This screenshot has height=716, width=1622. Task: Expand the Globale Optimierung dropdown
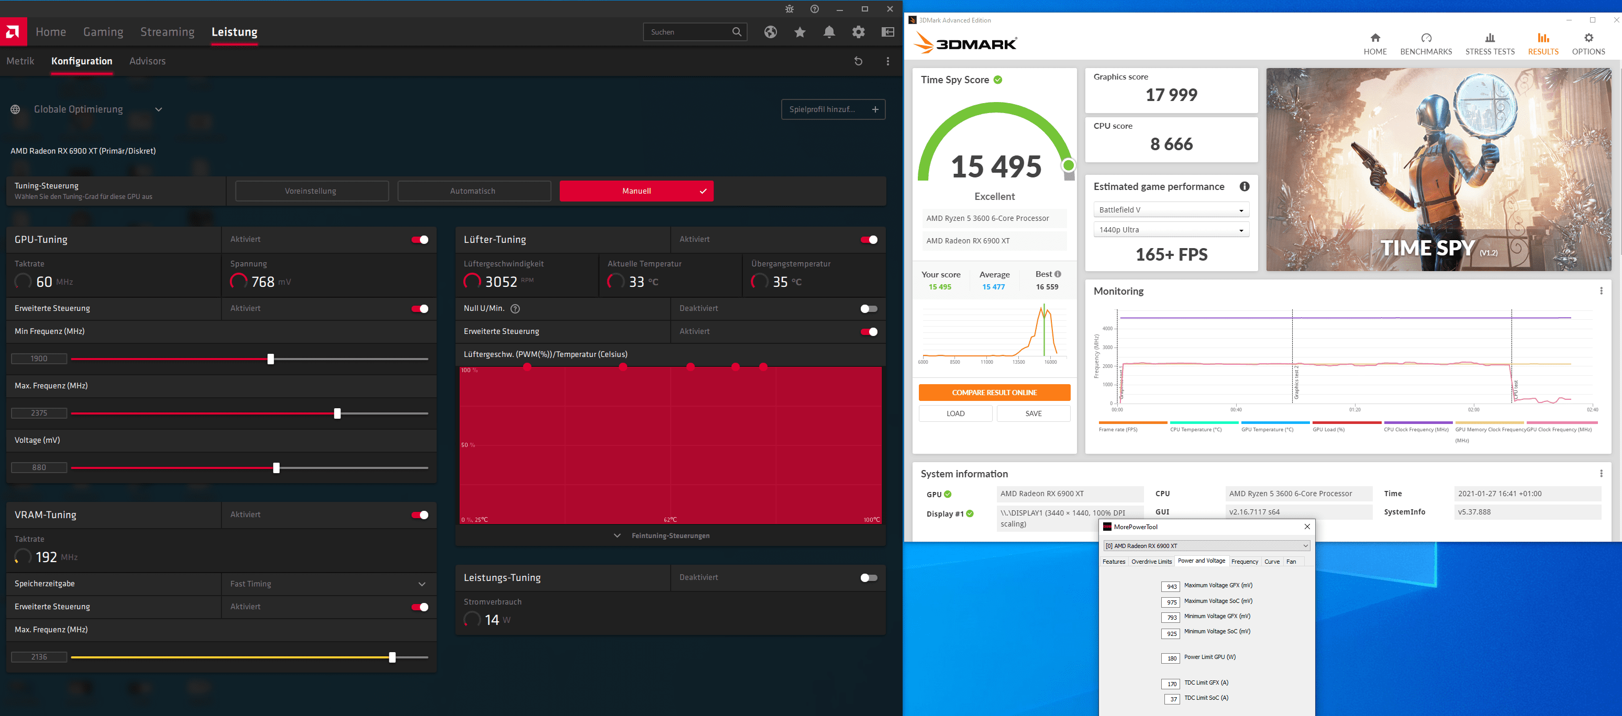[x=159, y=109]
